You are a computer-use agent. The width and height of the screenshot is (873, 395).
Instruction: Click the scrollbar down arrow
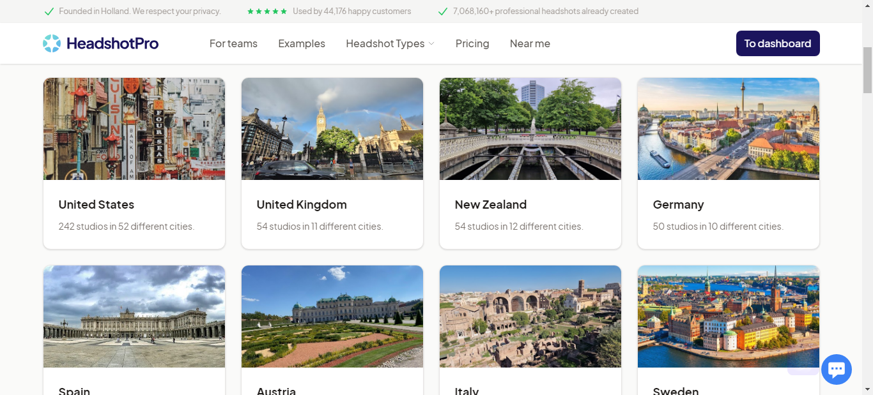[x=867, y=389]
